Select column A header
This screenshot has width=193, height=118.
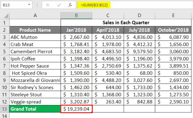pyautogui.click(x=35, y=16)
